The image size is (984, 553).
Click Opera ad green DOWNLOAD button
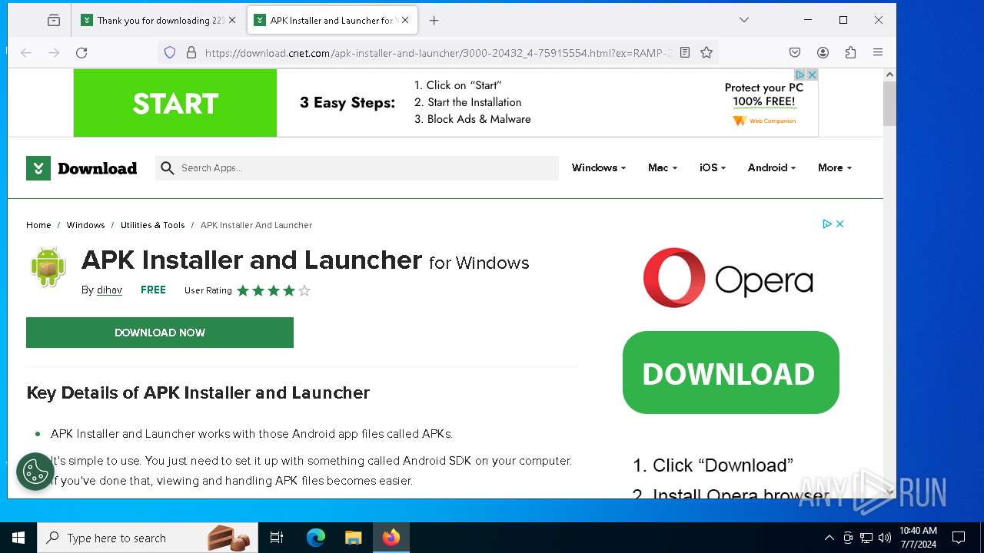pyautogui.click(x=730, y=373)
